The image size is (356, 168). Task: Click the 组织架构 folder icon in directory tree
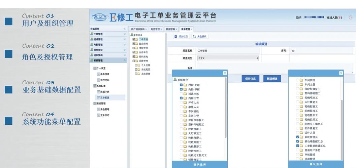point(136,56)
